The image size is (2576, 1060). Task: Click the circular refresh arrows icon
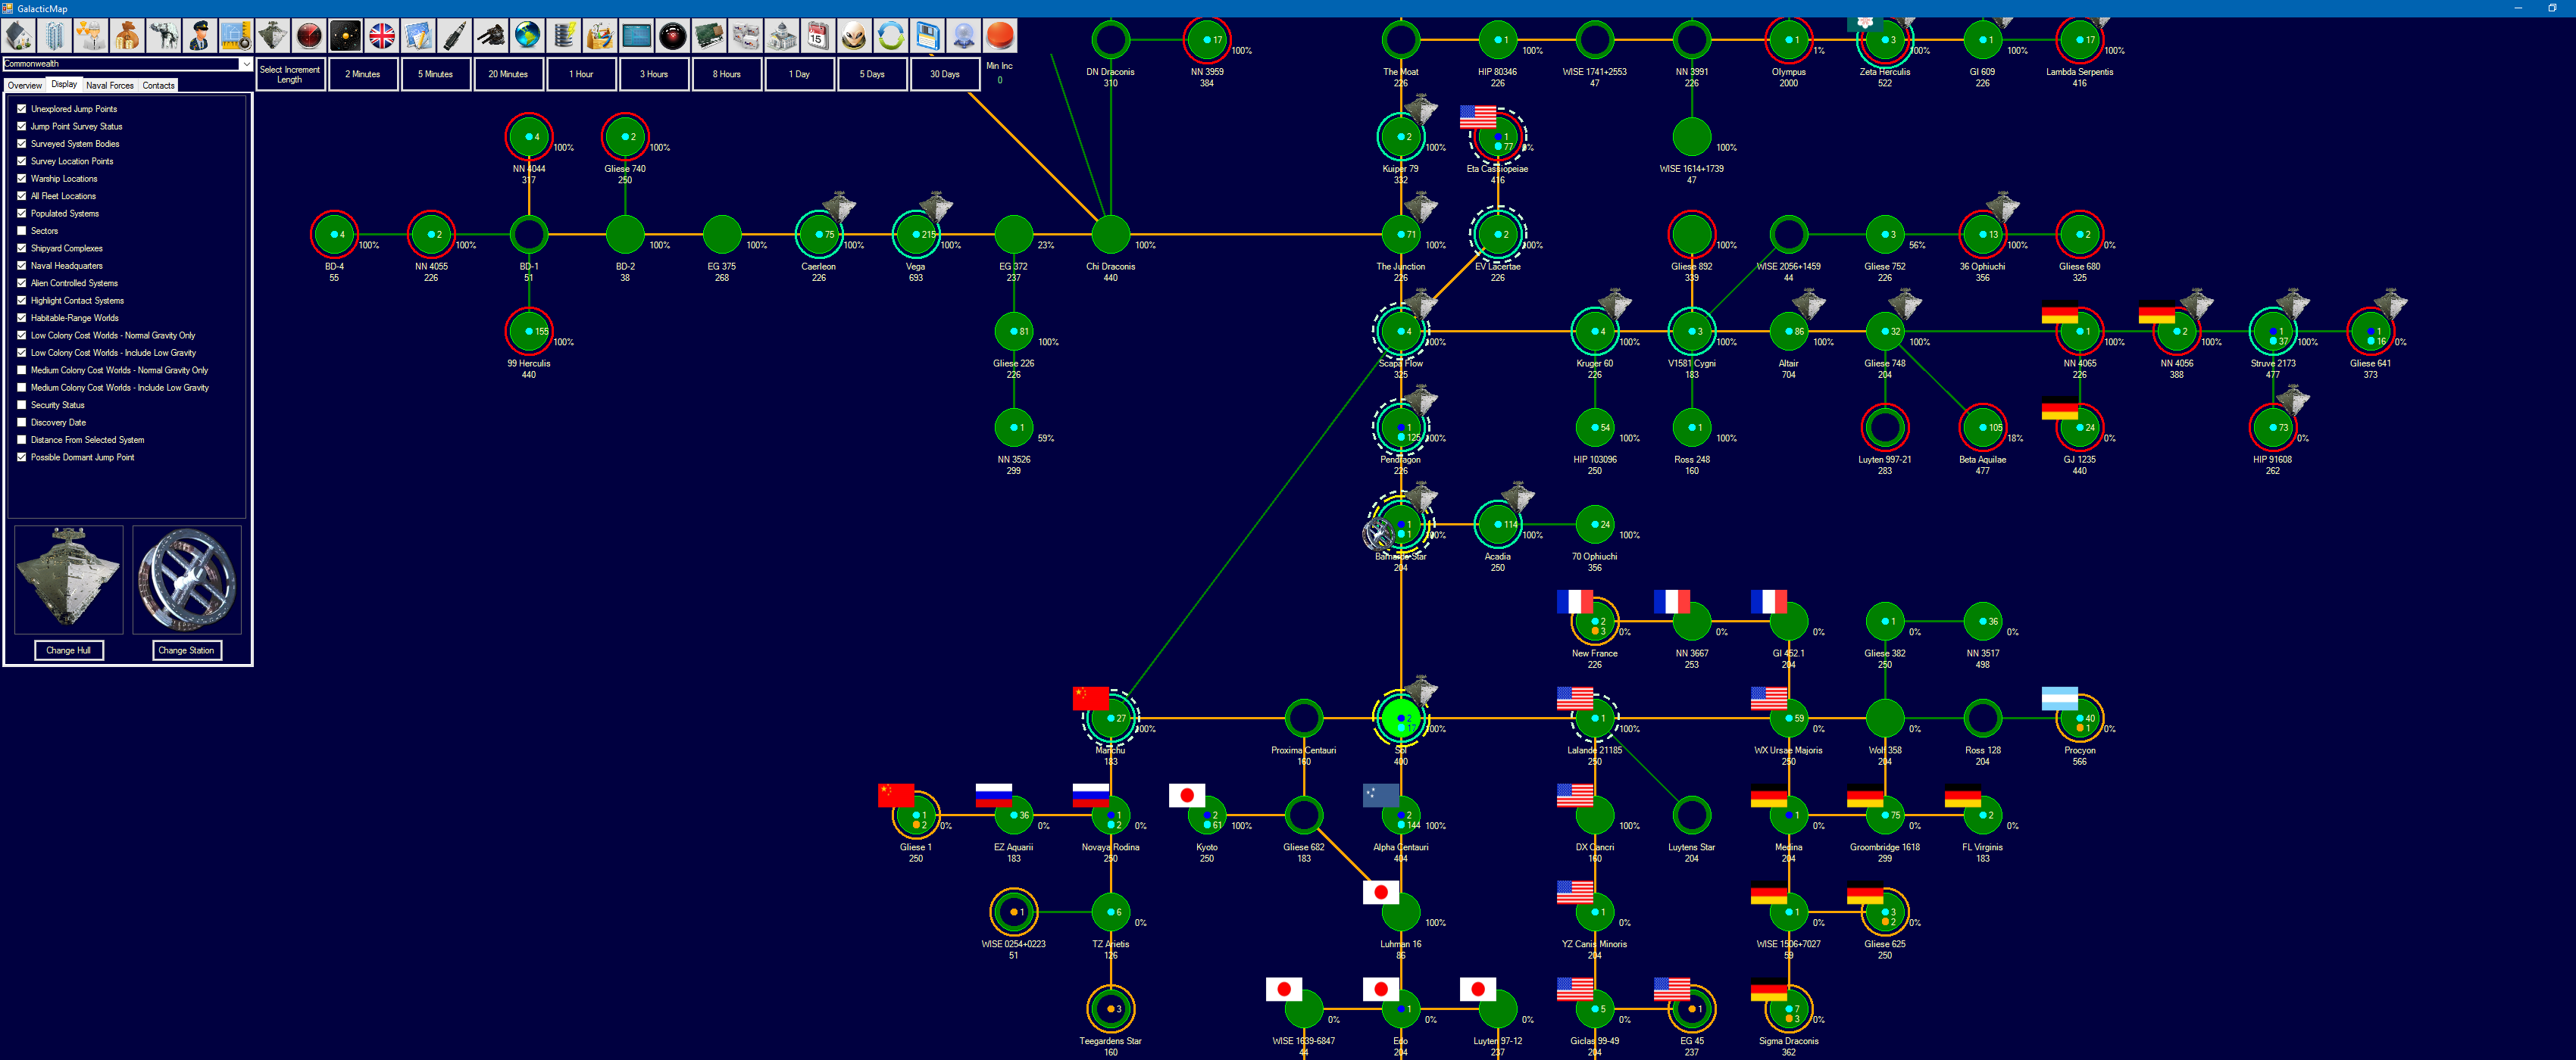coord(890,36)
